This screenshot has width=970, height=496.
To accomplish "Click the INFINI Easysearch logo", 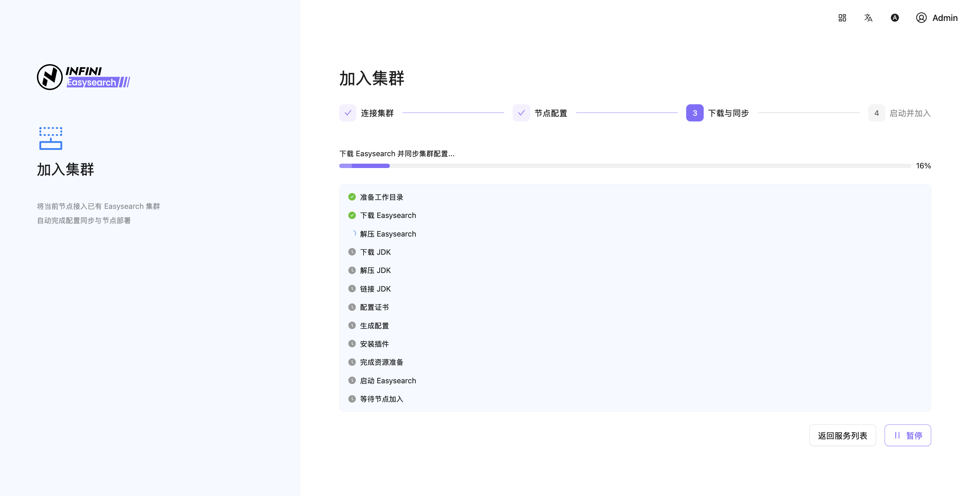I will (84, 77).
